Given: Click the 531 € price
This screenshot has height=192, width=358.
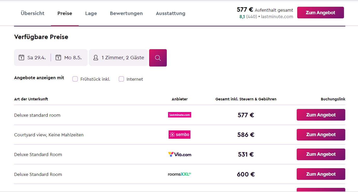Looking at the screenshot, I should pos(246,154).
